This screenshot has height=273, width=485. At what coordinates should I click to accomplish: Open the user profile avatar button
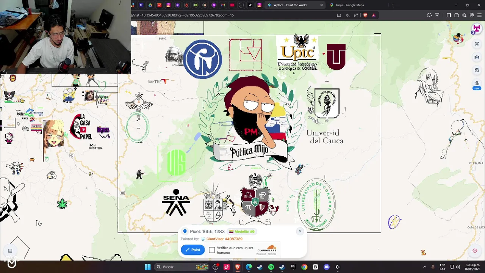[x=476, y=29]
